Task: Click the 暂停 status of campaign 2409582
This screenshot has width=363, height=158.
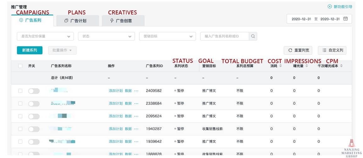Action: (x=179, y=91)
